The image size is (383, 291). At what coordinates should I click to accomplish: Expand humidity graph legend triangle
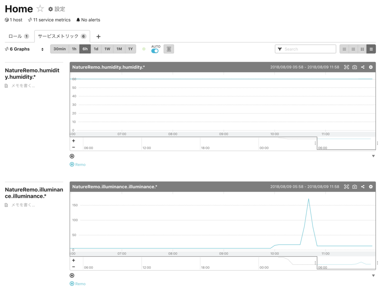tap(373, 156)
